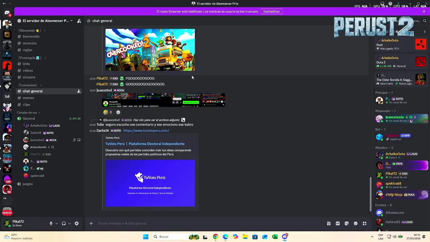Open the Sdi server in the server list
The height and width of the screenshot is (242, 430).
click(x=7, y=96)
